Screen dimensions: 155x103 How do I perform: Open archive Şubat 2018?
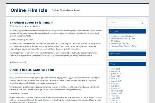tap(116, 74)
